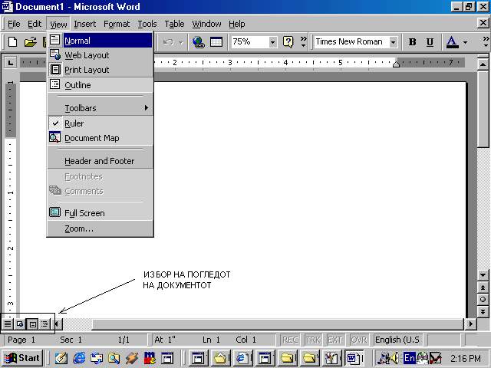Open Document Map from View menu
Image resolution: width=491 pixels, height=368 pixels.
click(x=101, y=138)
